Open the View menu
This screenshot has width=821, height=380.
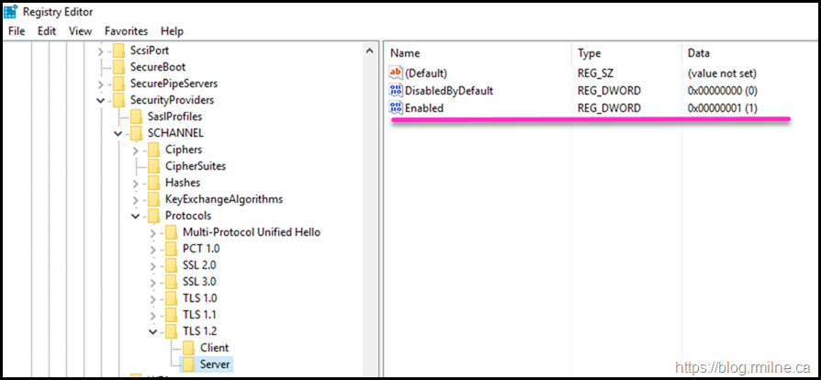point(80,30)
